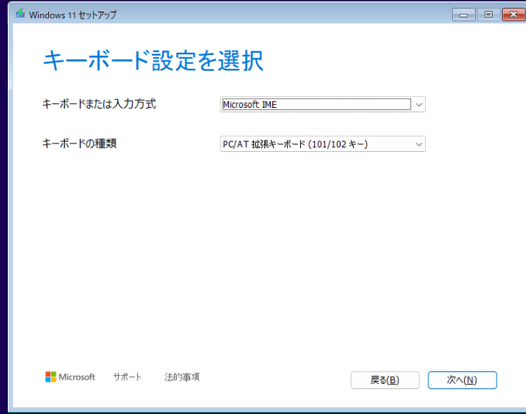Click the four-color Microsoft logo squares
Viewport: 526px width, 414px height.
tap(50, 377)
